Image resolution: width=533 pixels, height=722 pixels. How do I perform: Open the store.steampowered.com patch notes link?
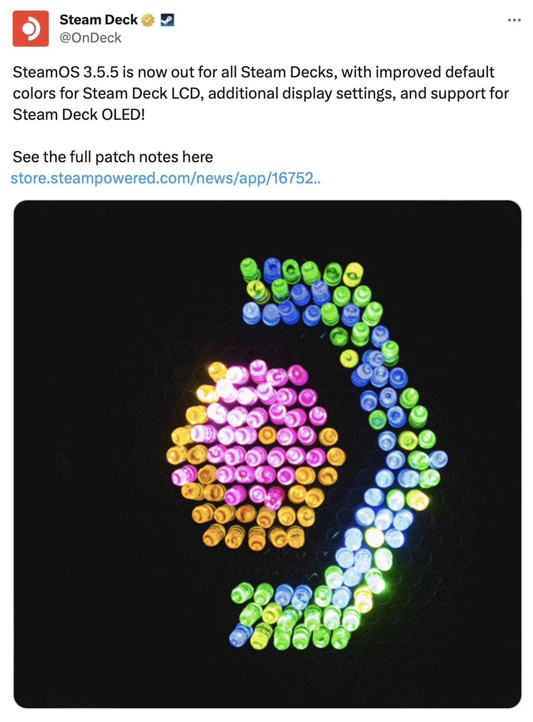point(166,178)
